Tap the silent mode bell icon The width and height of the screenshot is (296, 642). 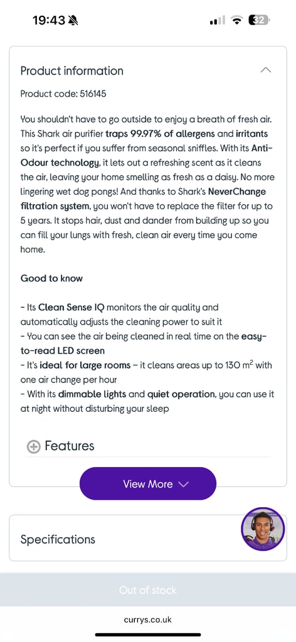(x=74, y=21)
